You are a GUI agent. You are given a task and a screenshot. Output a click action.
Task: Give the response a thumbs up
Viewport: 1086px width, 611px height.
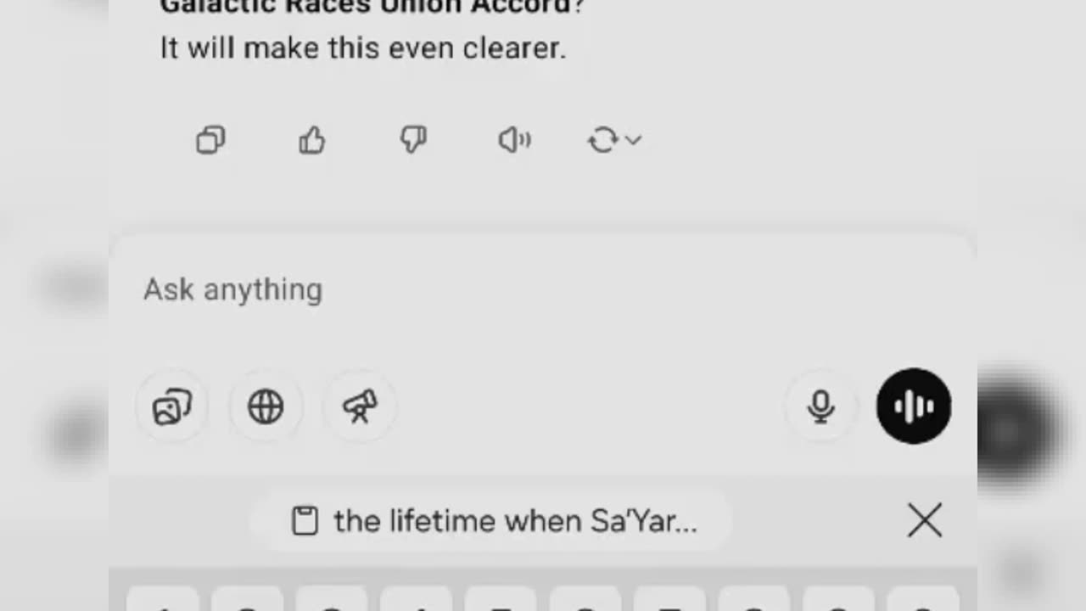point(312,140)
